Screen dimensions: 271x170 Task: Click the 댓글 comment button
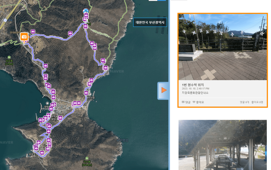(x=186, y=102)
